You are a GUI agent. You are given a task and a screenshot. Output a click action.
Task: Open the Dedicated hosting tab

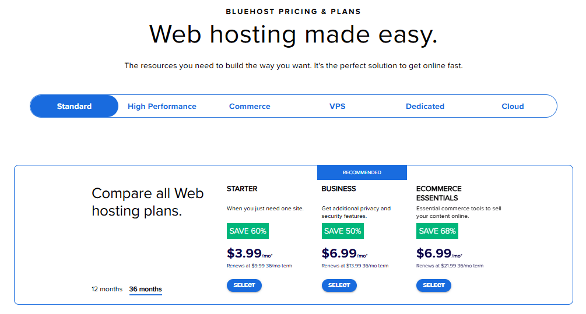pos(425,106)
